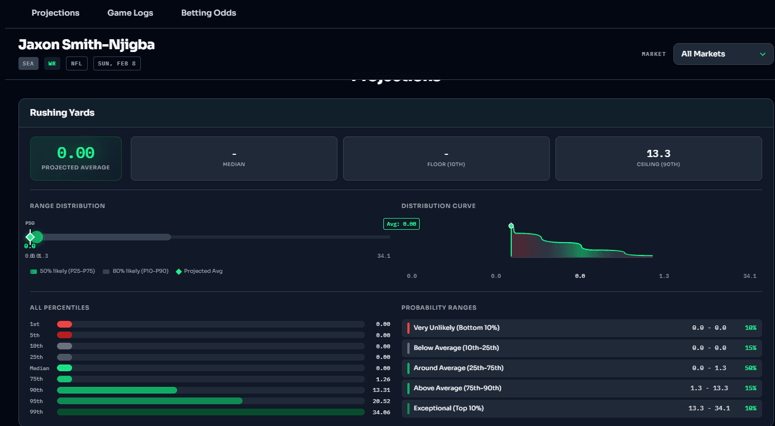Click the Projected Average stat card
This screenshot has height=426, width=775.
(x=75, y=158)
